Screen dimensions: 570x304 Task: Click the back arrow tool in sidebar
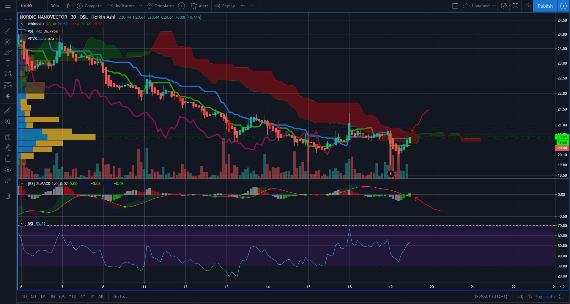pyautogui.click(x=8, y=96)
